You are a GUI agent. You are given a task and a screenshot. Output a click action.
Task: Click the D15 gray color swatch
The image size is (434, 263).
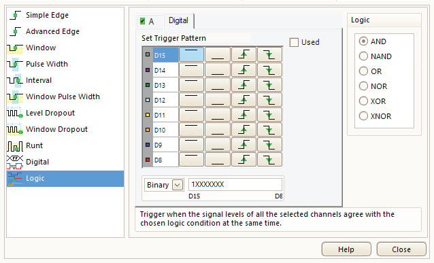click(x=148, y=55)
